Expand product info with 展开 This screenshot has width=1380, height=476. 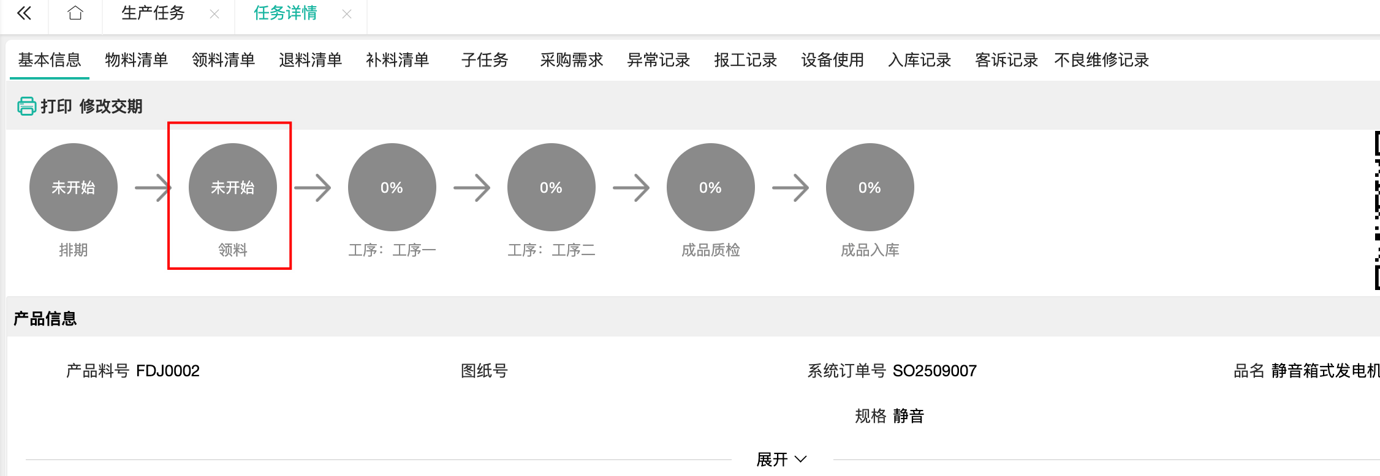(x=781, y=459)
